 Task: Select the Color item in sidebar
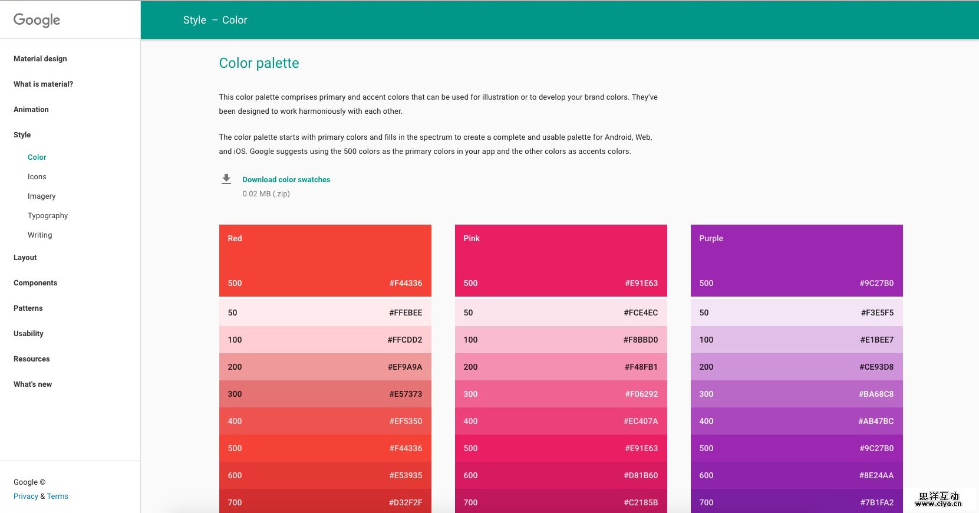pyautogui.click(x=37, y=157)
